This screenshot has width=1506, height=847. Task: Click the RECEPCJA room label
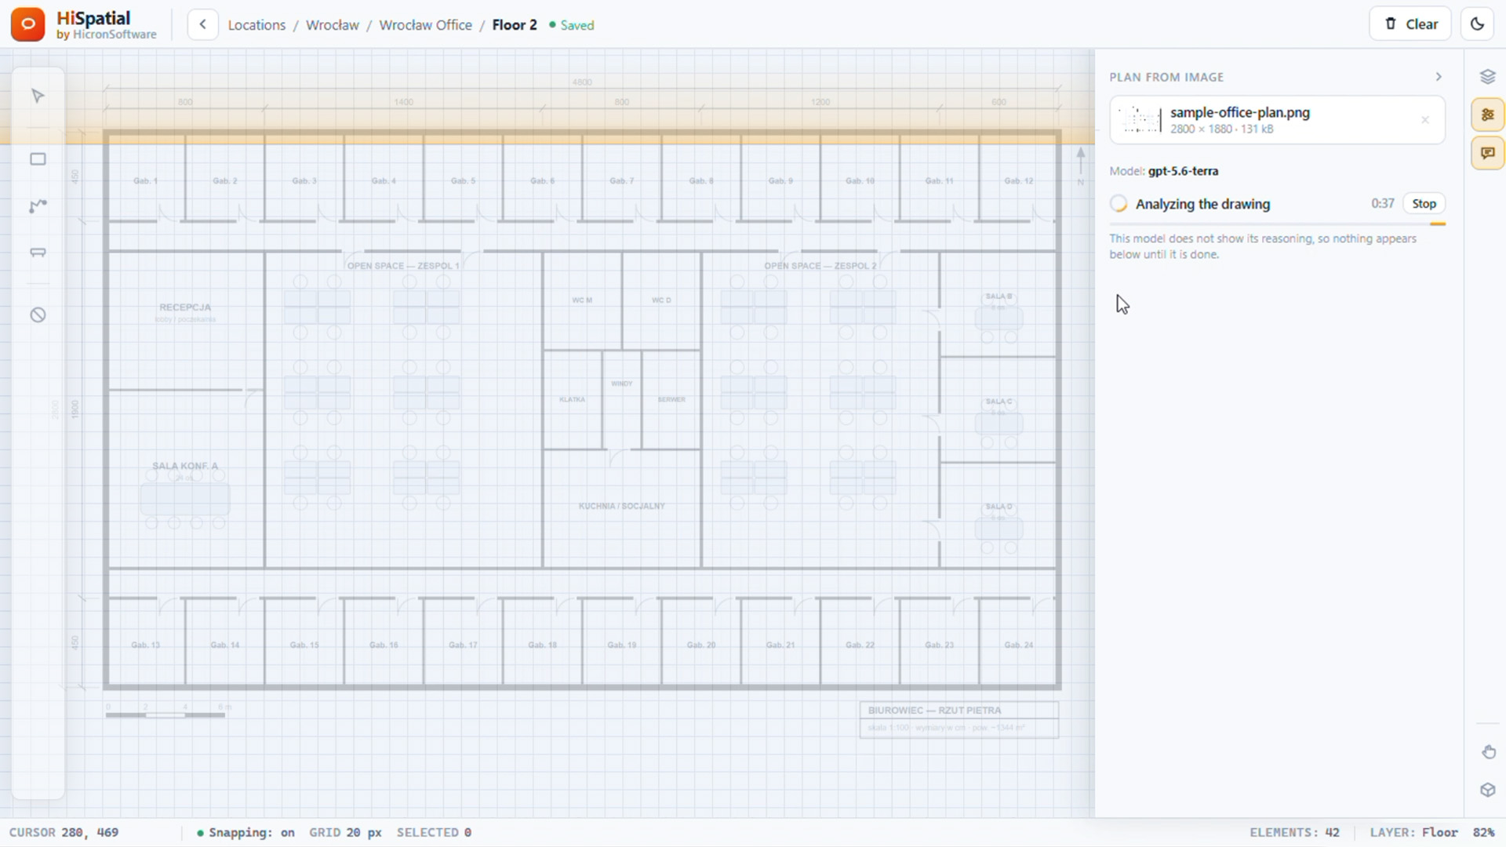tap(185, 307)
